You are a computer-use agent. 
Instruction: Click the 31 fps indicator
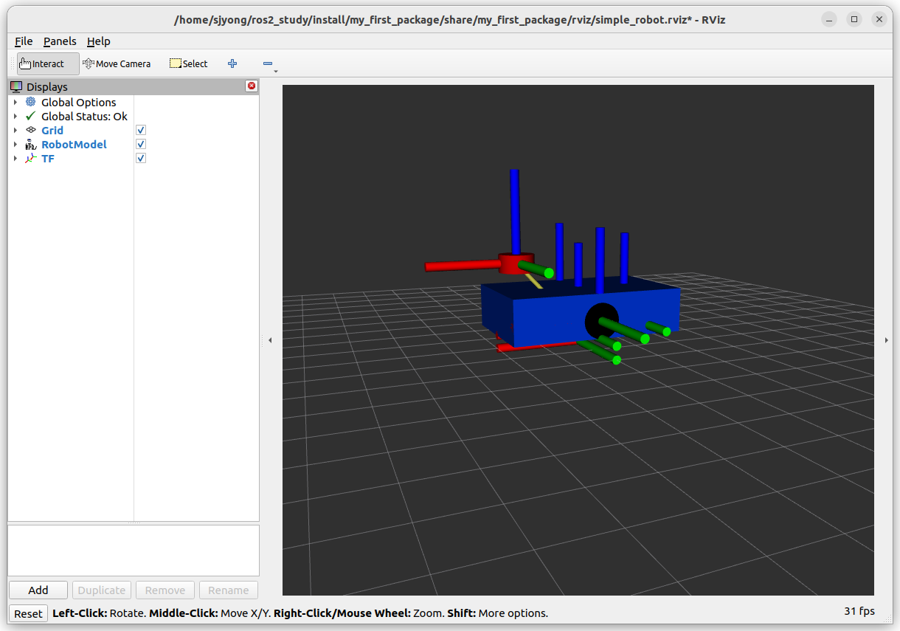point(859,611)
